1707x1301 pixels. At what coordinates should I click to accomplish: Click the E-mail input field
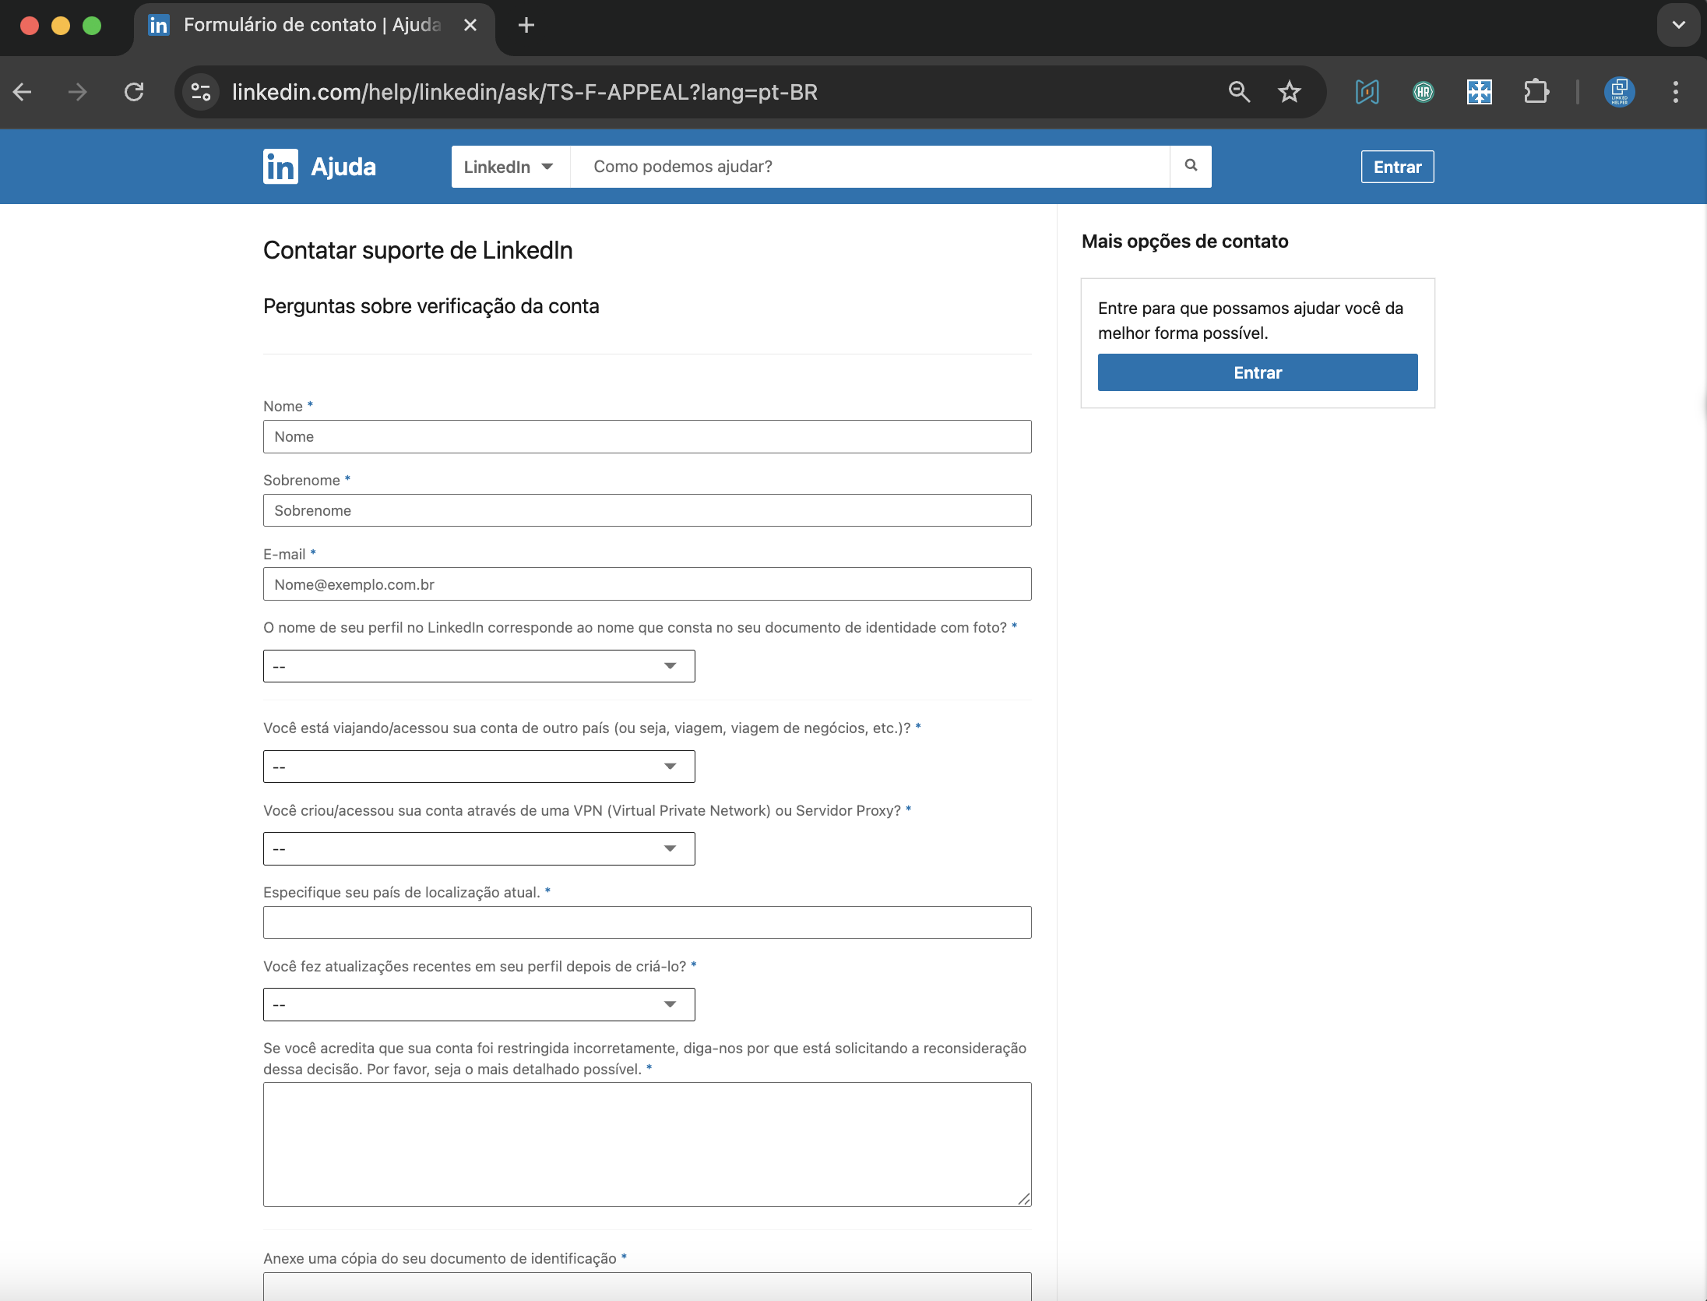647,584
